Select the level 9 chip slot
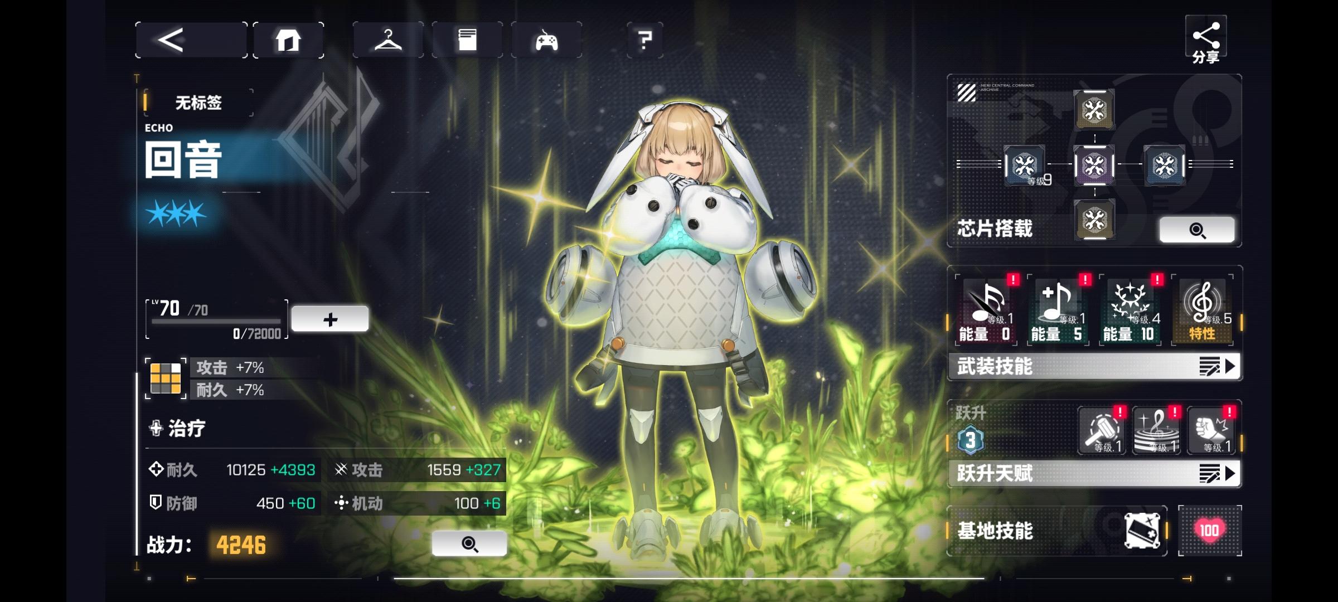Image resolution: width=1338 pixels, height=602 pixels. point(1025,165)
